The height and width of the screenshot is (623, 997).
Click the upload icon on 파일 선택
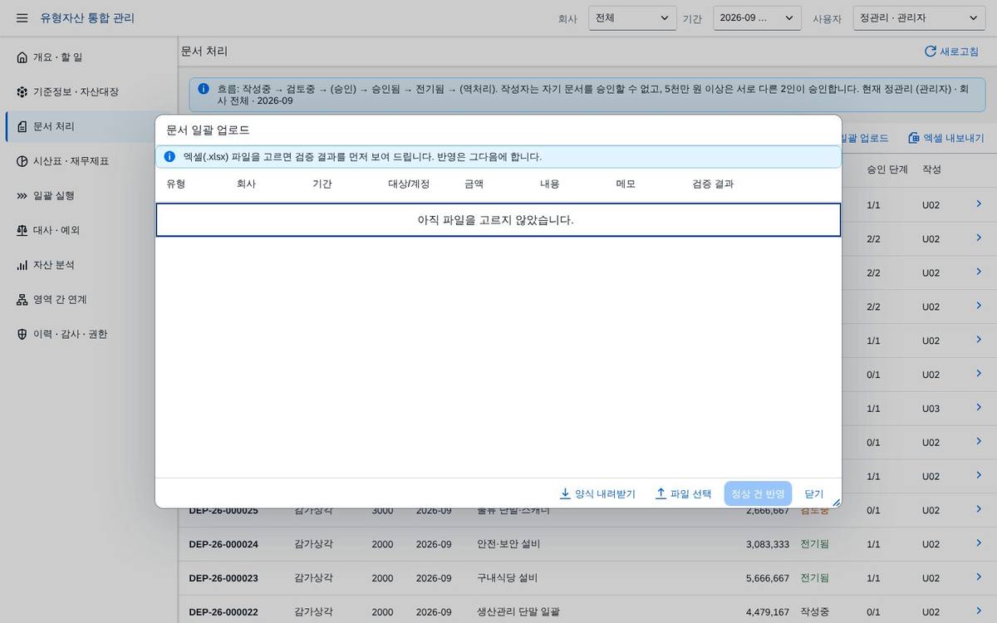661,493
